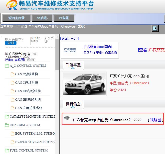The width and height of the screenshot is (165, 154).
Task: Select the 当前车型 tab
Action: (x=73, y=65)
